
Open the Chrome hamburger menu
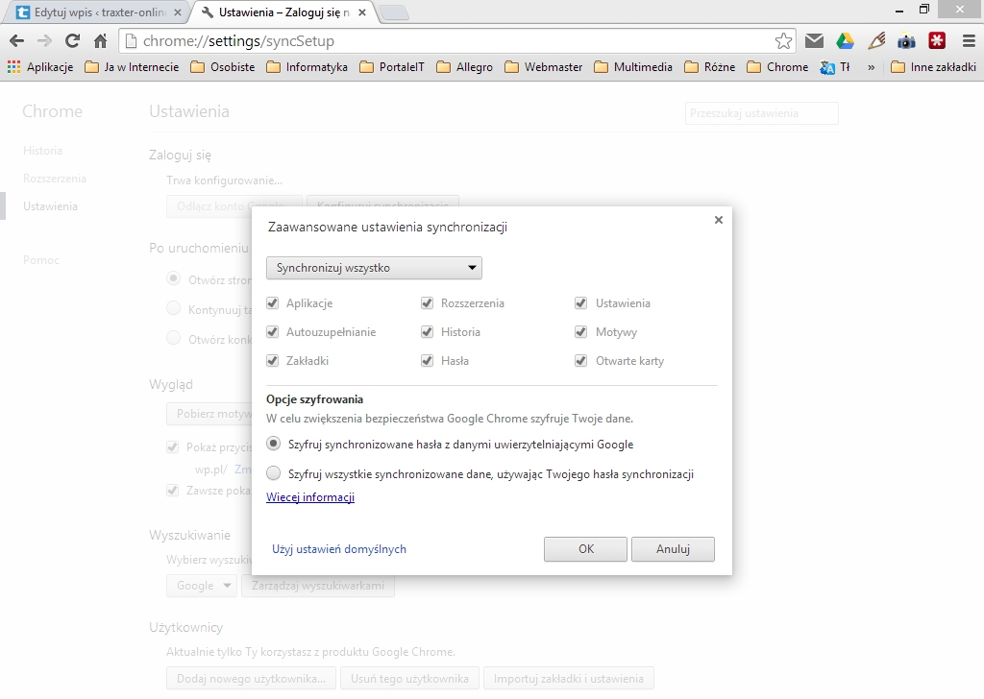tap(969, 41)
